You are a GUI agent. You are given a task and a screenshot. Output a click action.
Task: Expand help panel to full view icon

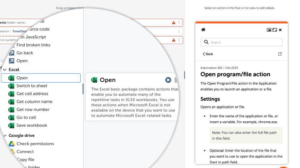point(275,30)
